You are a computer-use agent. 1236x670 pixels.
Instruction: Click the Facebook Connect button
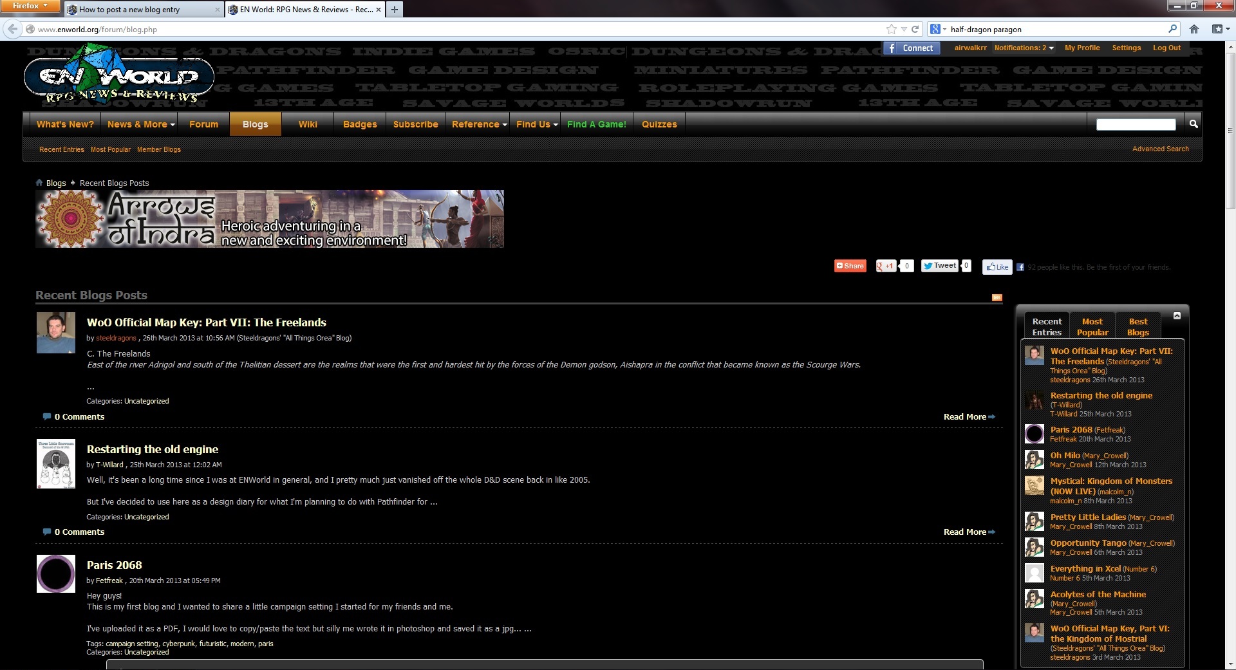coord(912,48)
